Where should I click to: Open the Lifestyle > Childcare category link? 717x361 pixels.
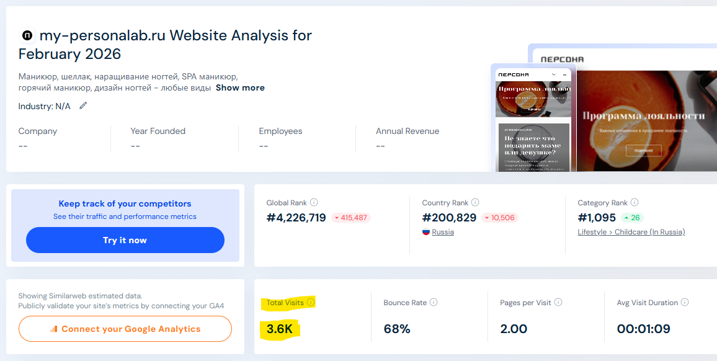(x=631, y=232)
